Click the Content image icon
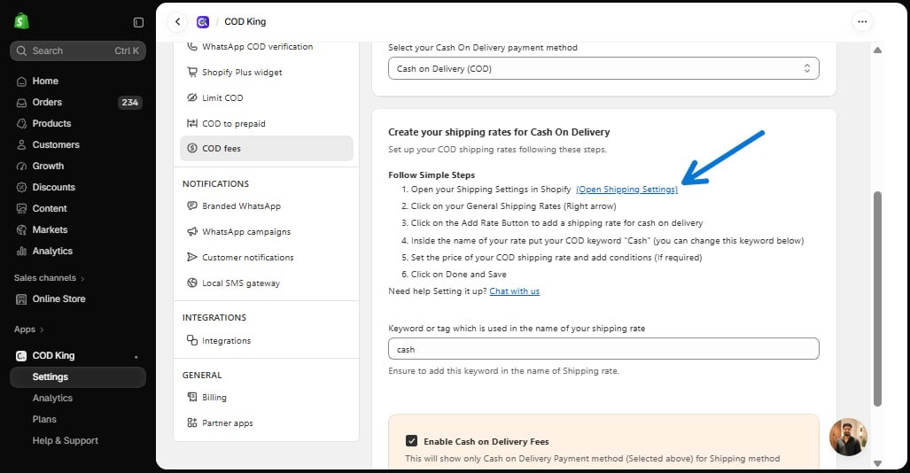The width and height of the screenshot is (910, 473). pyautogui.click(x=21, y=208)
